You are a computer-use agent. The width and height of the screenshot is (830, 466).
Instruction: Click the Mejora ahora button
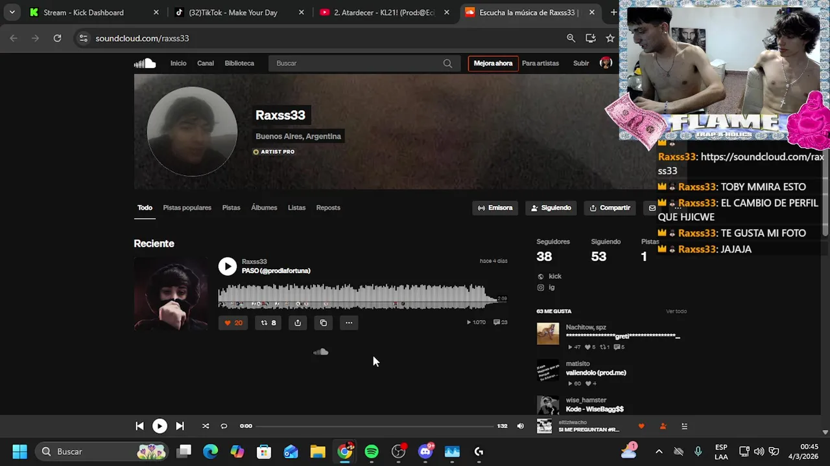pos(493,63)
